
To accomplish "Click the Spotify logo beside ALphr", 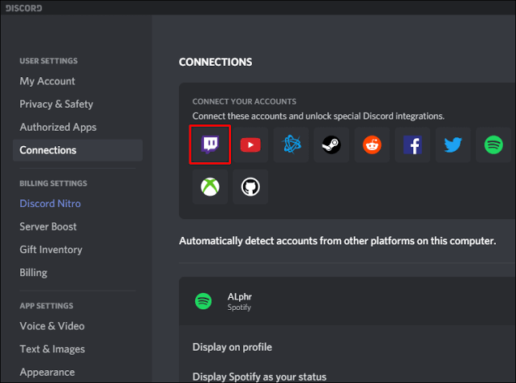I will click(x=204, y=301).
